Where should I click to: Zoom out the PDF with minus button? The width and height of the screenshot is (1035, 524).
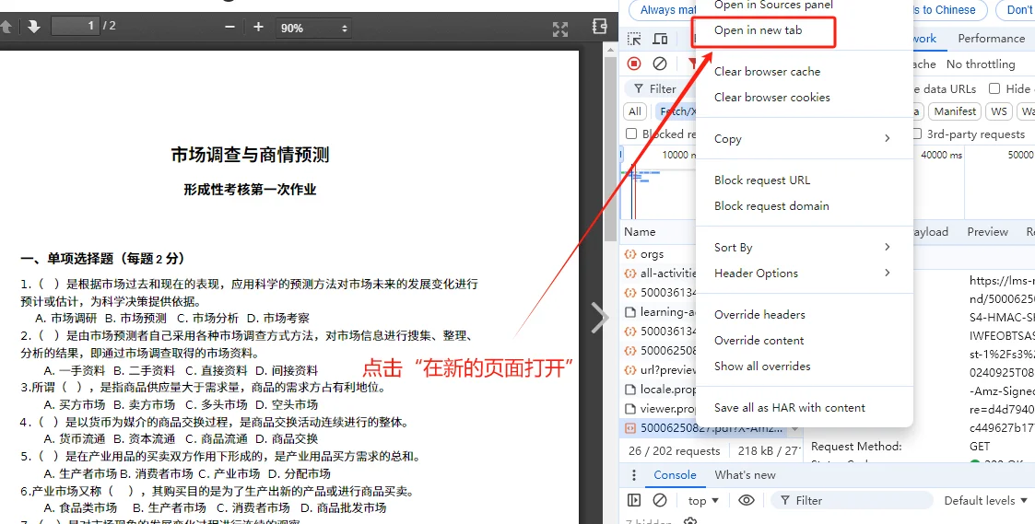point(229,28)
